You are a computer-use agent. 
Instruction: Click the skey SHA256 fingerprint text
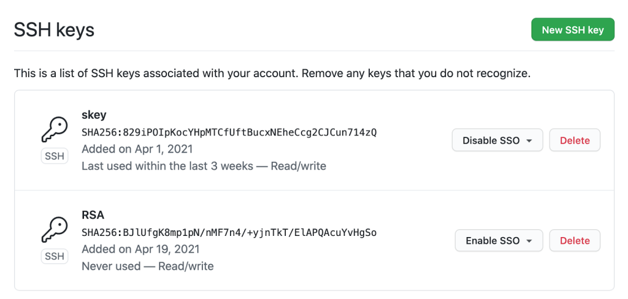point(229,132)
